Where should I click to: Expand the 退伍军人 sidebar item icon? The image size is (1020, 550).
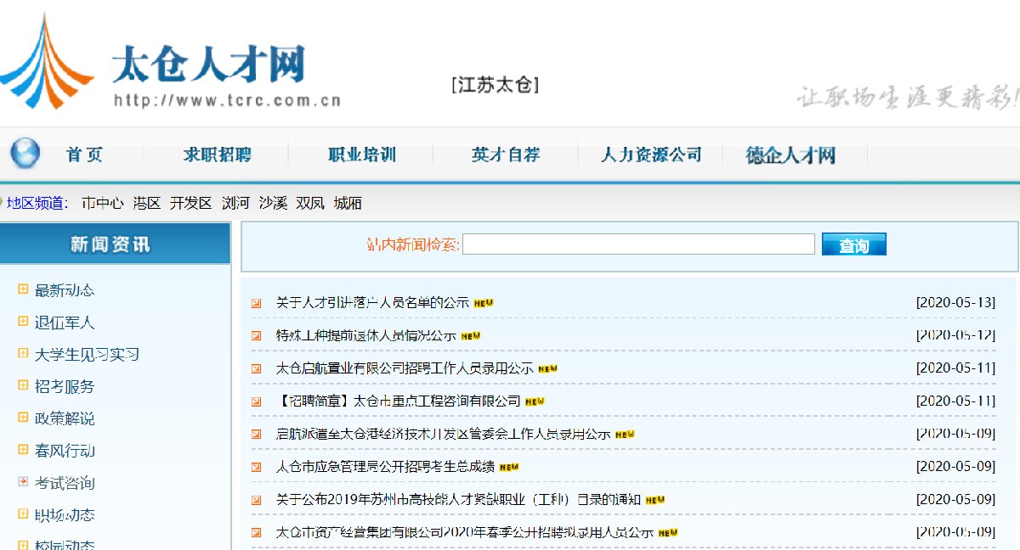[x=23, y=323]
